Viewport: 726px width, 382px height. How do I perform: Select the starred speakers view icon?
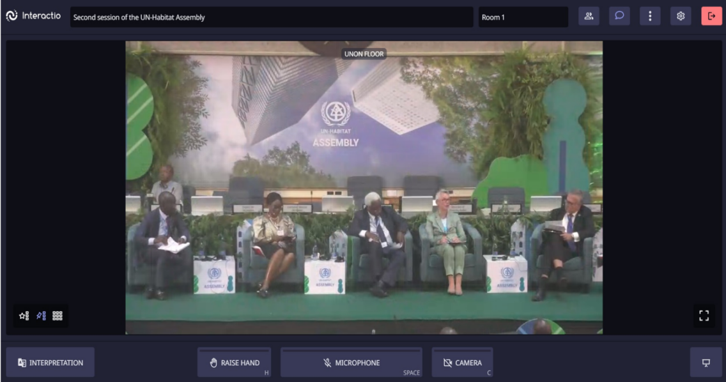(24, 316)
